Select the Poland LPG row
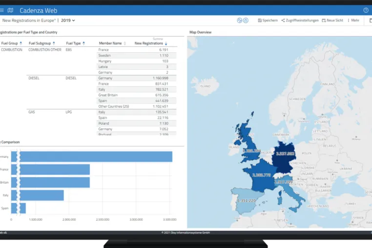 pyautogui.click(x=137, y=124)
